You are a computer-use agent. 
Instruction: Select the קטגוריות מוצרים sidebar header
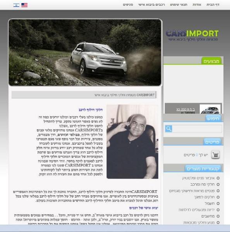[203, 169]
